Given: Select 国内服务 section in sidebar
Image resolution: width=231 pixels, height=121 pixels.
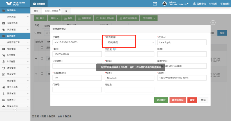Looking at the screenshot, I should 15,36.
